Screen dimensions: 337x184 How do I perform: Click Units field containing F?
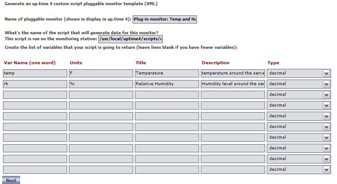101,73
